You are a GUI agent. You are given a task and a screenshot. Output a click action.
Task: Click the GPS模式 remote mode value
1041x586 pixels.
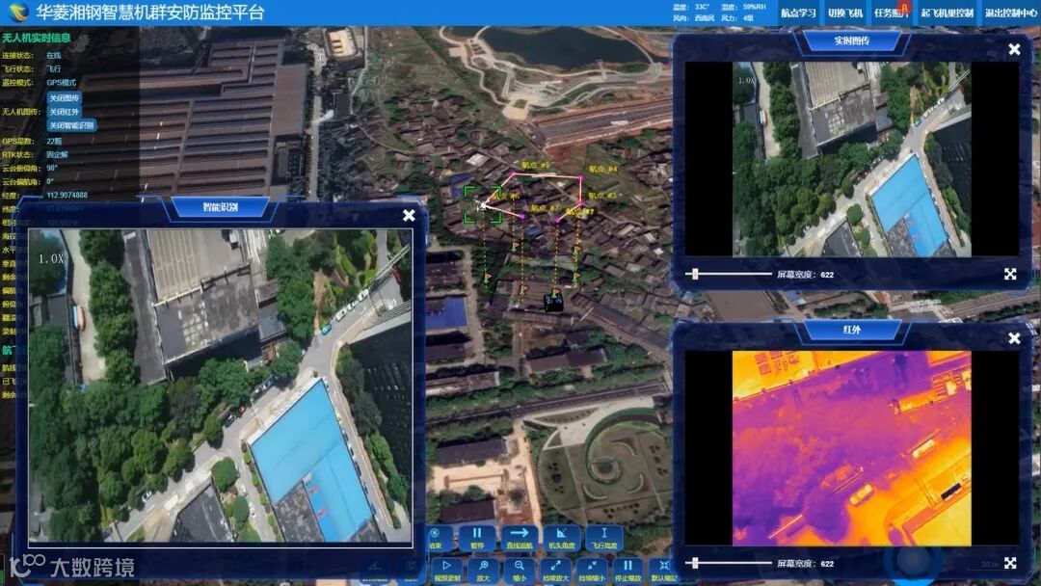click(x=61, y=83)
